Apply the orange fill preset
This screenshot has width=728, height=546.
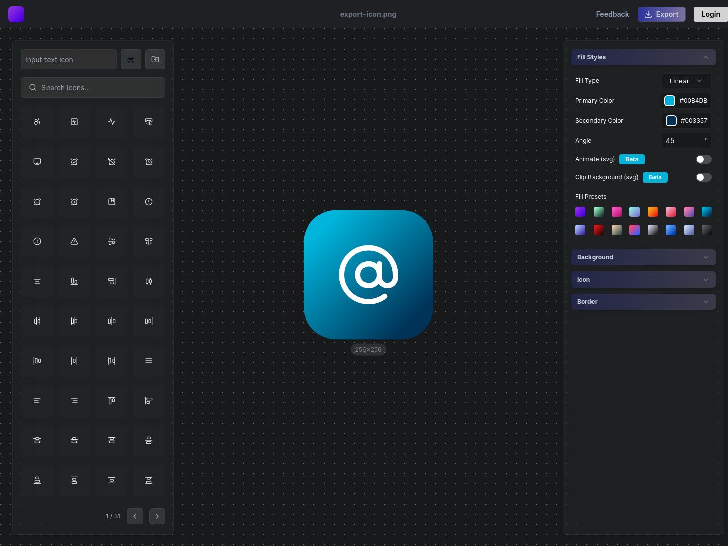click(x=653, y=212)
